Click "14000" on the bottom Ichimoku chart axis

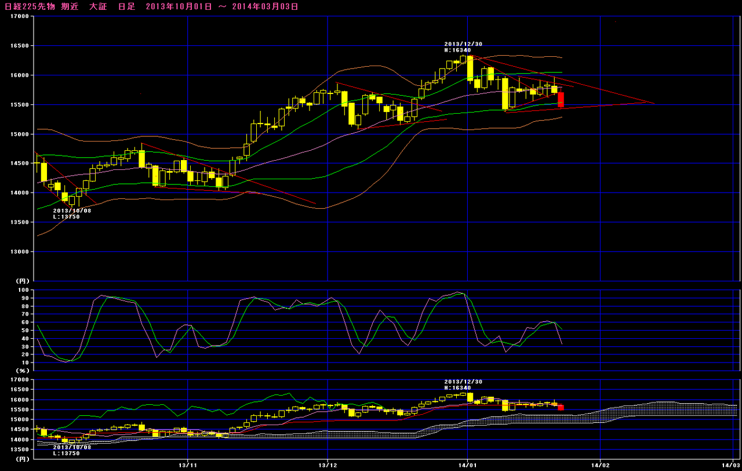point(20,440)
